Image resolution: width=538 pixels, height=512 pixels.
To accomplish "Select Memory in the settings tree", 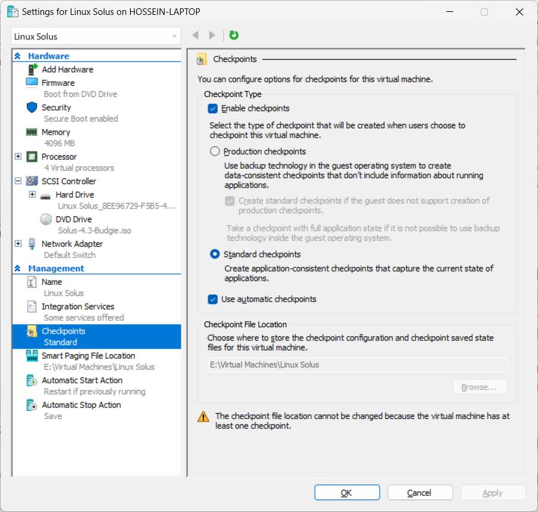I will [56, 132].
